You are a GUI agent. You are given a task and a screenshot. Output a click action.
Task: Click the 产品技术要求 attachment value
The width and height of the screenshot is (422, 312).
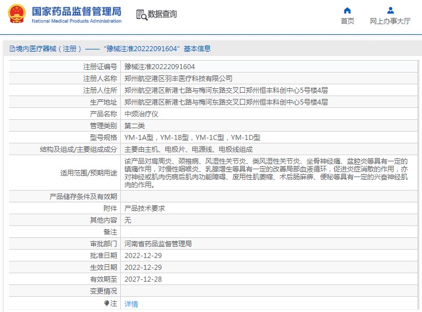click(144, 208)
